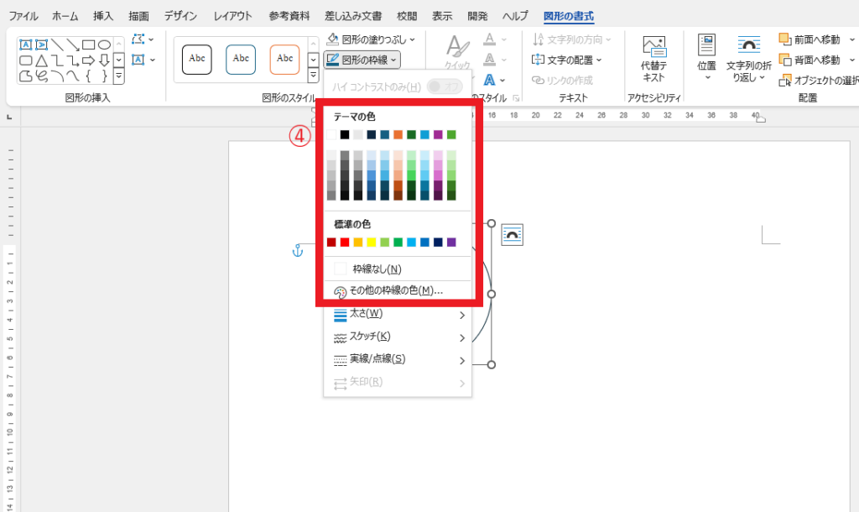Select the Arc shape
Viewport: 859px width, 512px height.
tap(57, 76)
